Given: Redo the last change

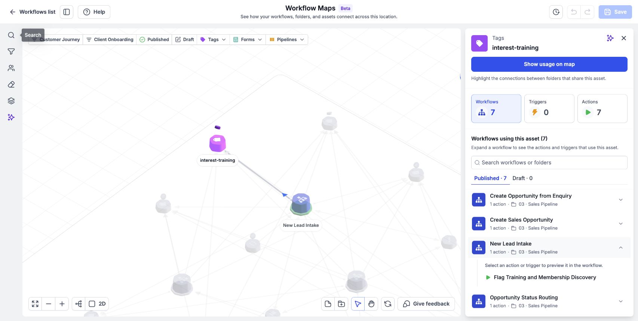Looking at the screenshot, I should 588,12.
